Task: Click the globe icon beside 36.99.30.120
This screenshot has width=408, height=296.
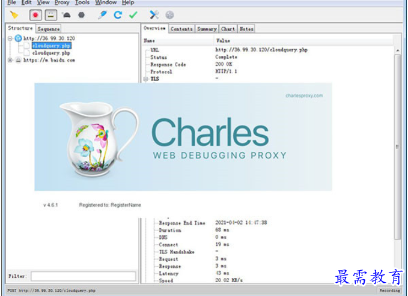Action: [18, 38]
